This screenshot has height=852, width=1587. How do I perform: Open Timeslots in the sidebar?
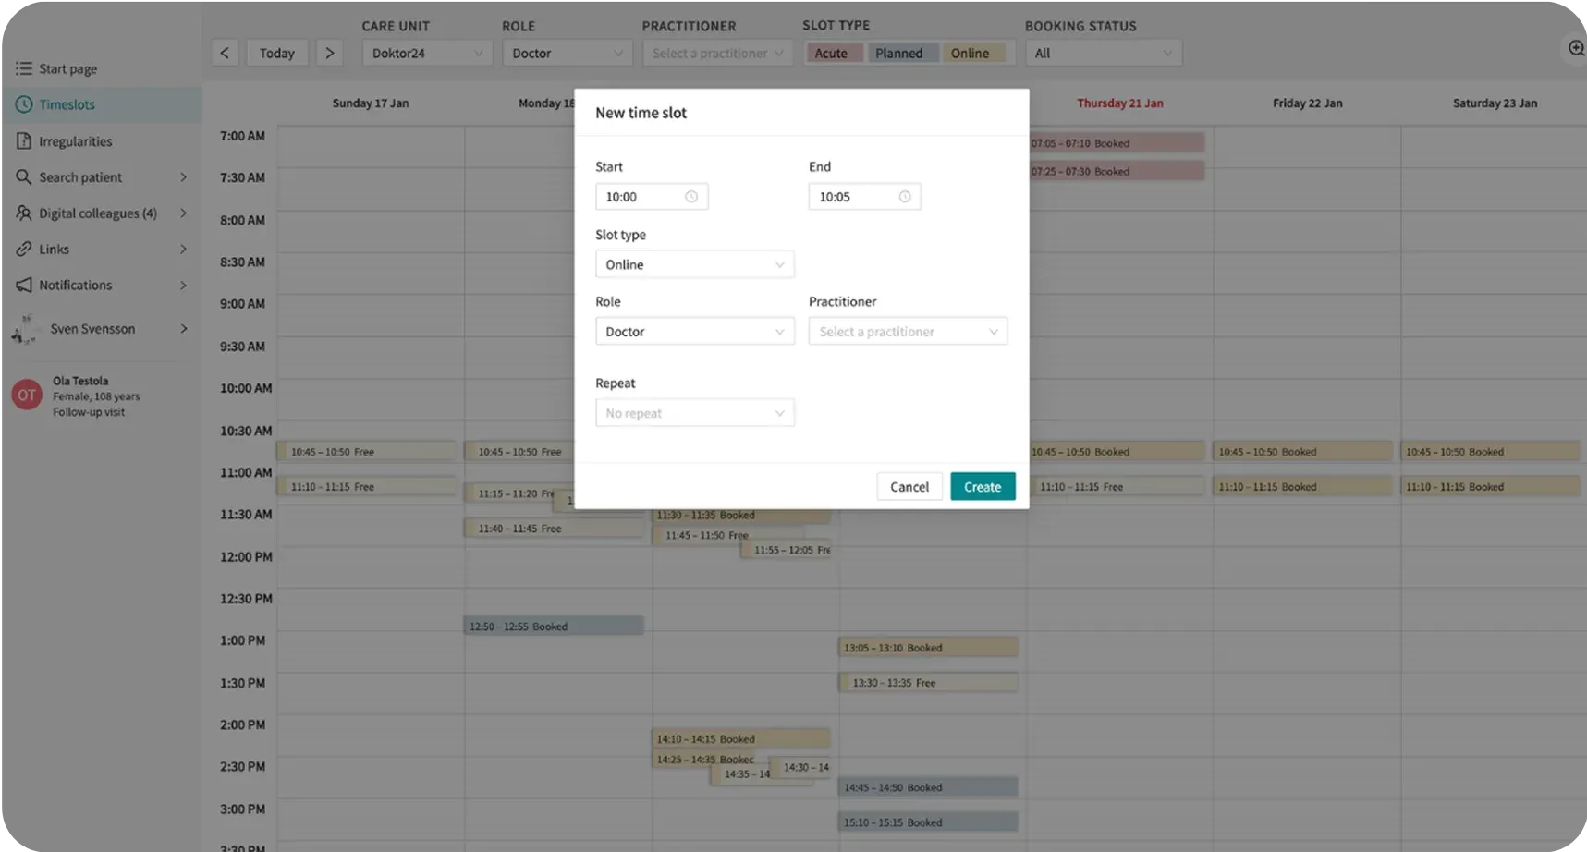coord(67,104)
